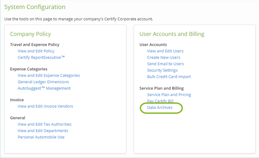Click the Travel and Expense Policy subheading
The image size is (259, 158).
coord(35,44)
